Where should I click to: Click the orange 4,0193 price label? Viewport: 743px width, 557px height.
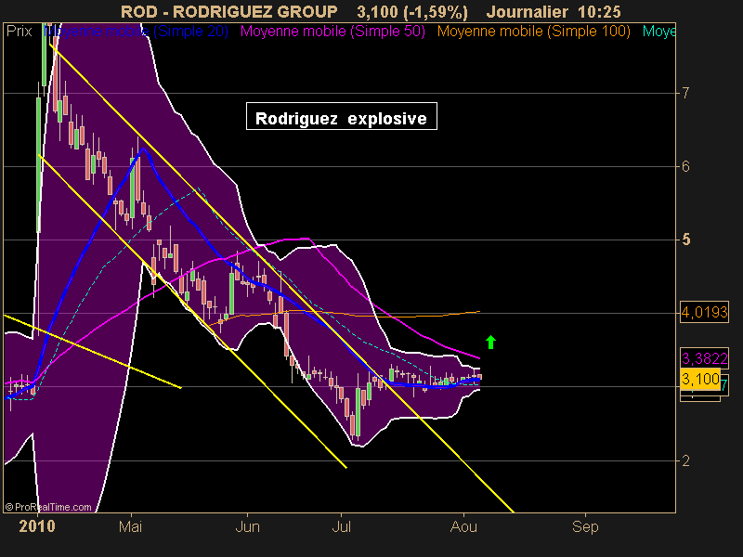[704, 312]
